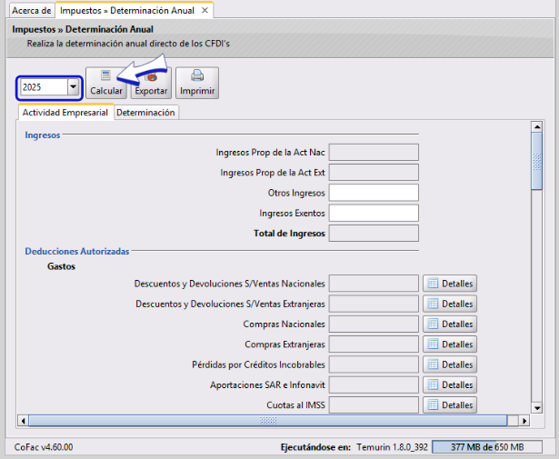
Task: Open Detalles for Descuentos S/Ventas Extranjeras
Action: [x=450, y=304]
